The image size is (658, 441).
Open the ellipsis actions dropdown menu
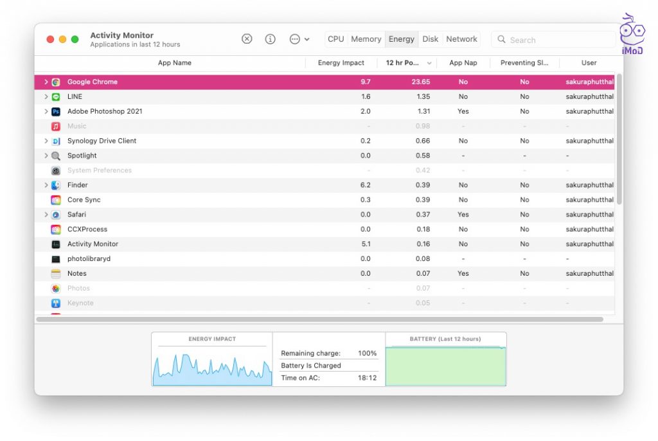click(299, 39)
